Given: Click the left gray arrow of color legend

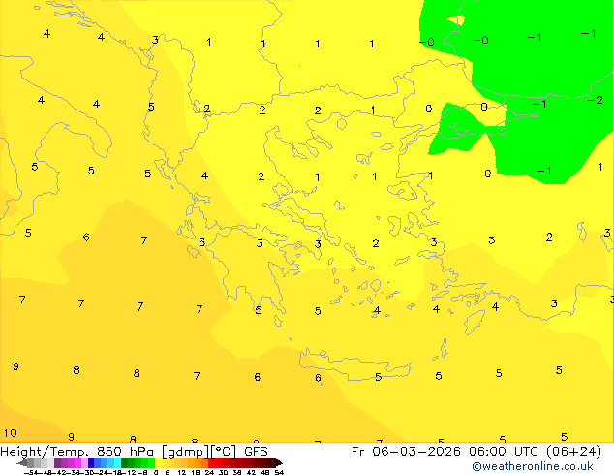Looking at the screenshot, I should 22,462.
